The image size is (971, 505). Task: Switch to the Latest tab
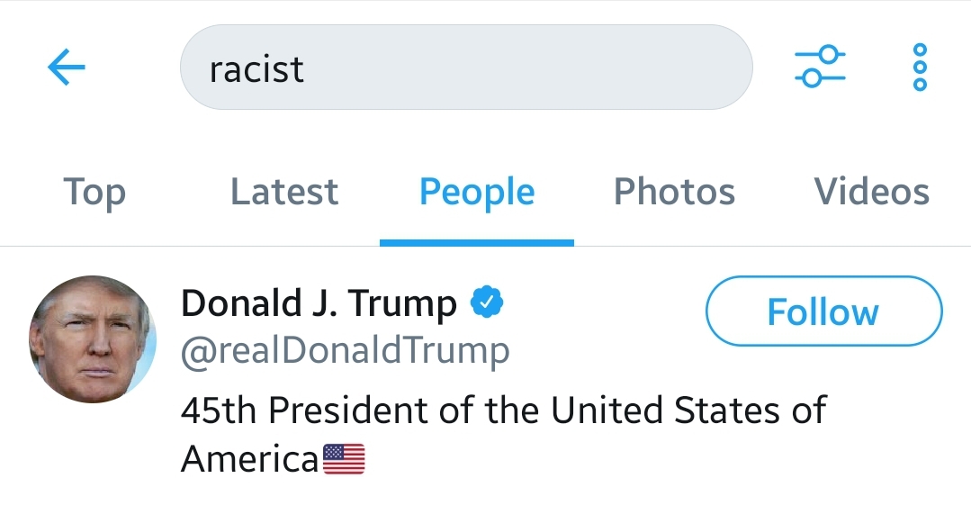pyautogui.click(x=284, y=192)
